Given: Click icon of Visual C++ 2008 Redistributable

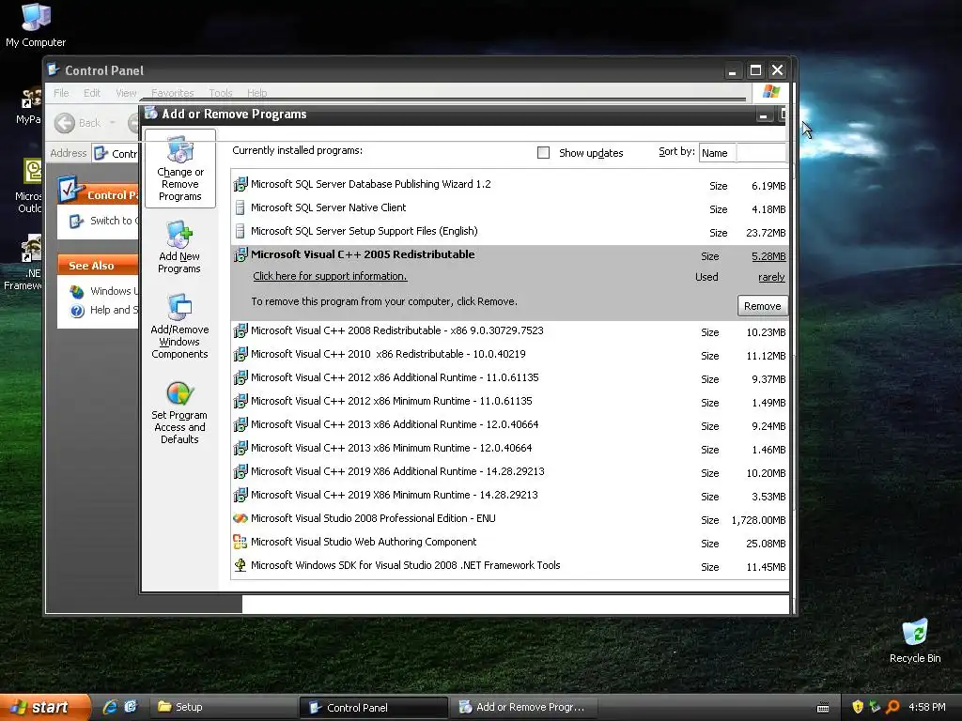Looking at the screenshot, I should pos(240,331).
